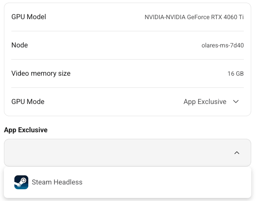Click the GPU Model label

(x=29, y=17)
